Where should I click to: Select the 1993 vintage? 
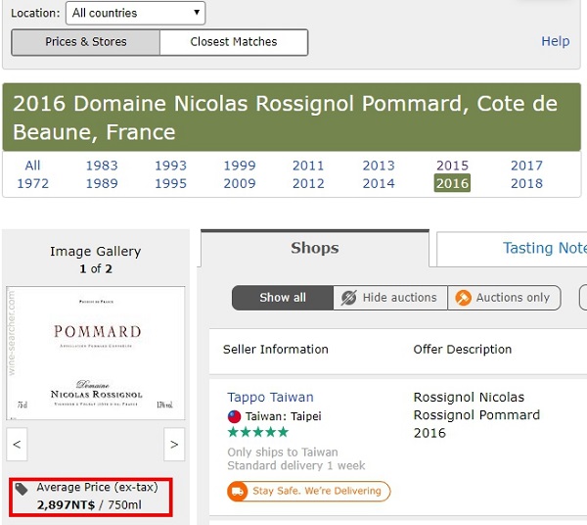170,166
